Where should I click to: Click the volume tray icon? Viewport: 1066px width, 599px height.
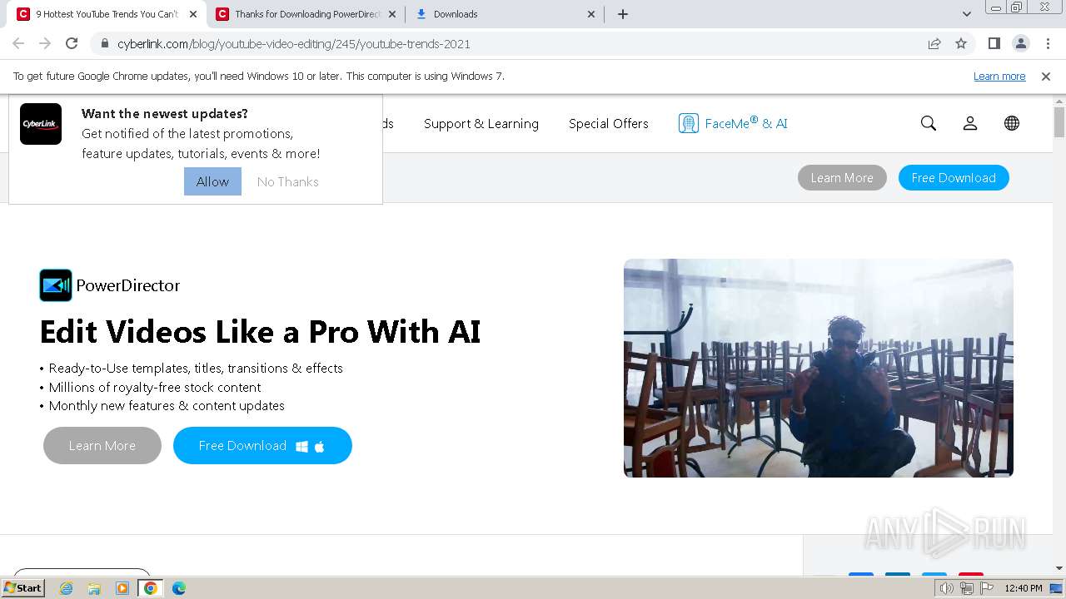(x=947, y=588)
